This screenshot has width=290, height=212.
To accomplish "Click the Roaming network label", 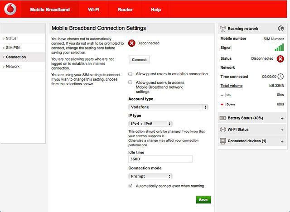I will coord(243,29).
